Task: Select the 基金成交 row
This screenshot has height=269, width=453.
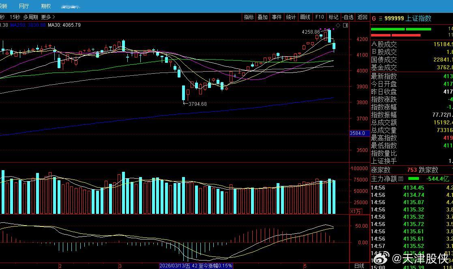Action: (412, 68)
